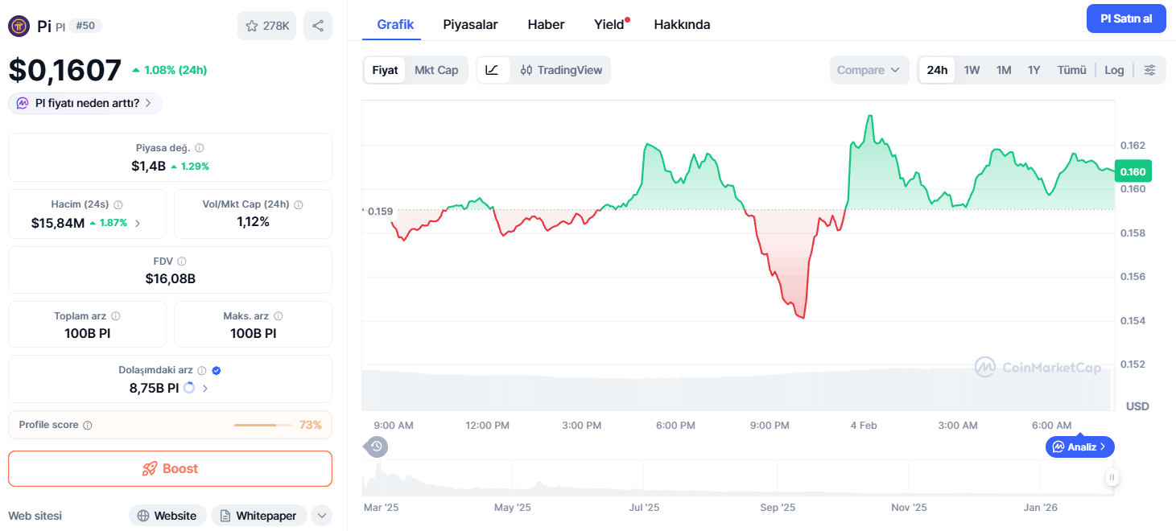This screenshot has height=531, width=1176.
Task: Click the $16,08B FDV value
Action: coord(170,279)
